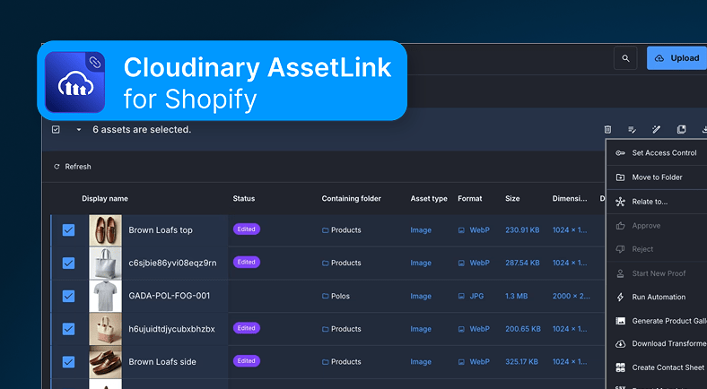The height and width of the screenshot is (389, 707).
Task: Click the key icon beside Set Access Control
Action: click(621, 153)
